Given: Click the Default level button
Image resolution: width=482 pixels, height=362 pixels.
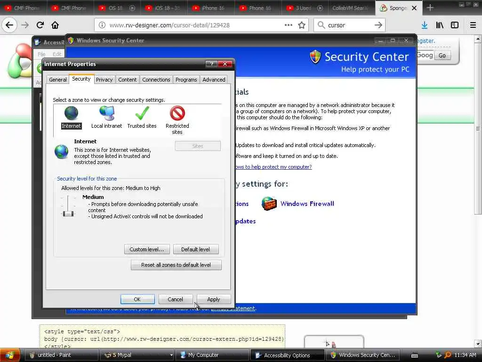Looking at the screenshot, I should click(196, 249).
